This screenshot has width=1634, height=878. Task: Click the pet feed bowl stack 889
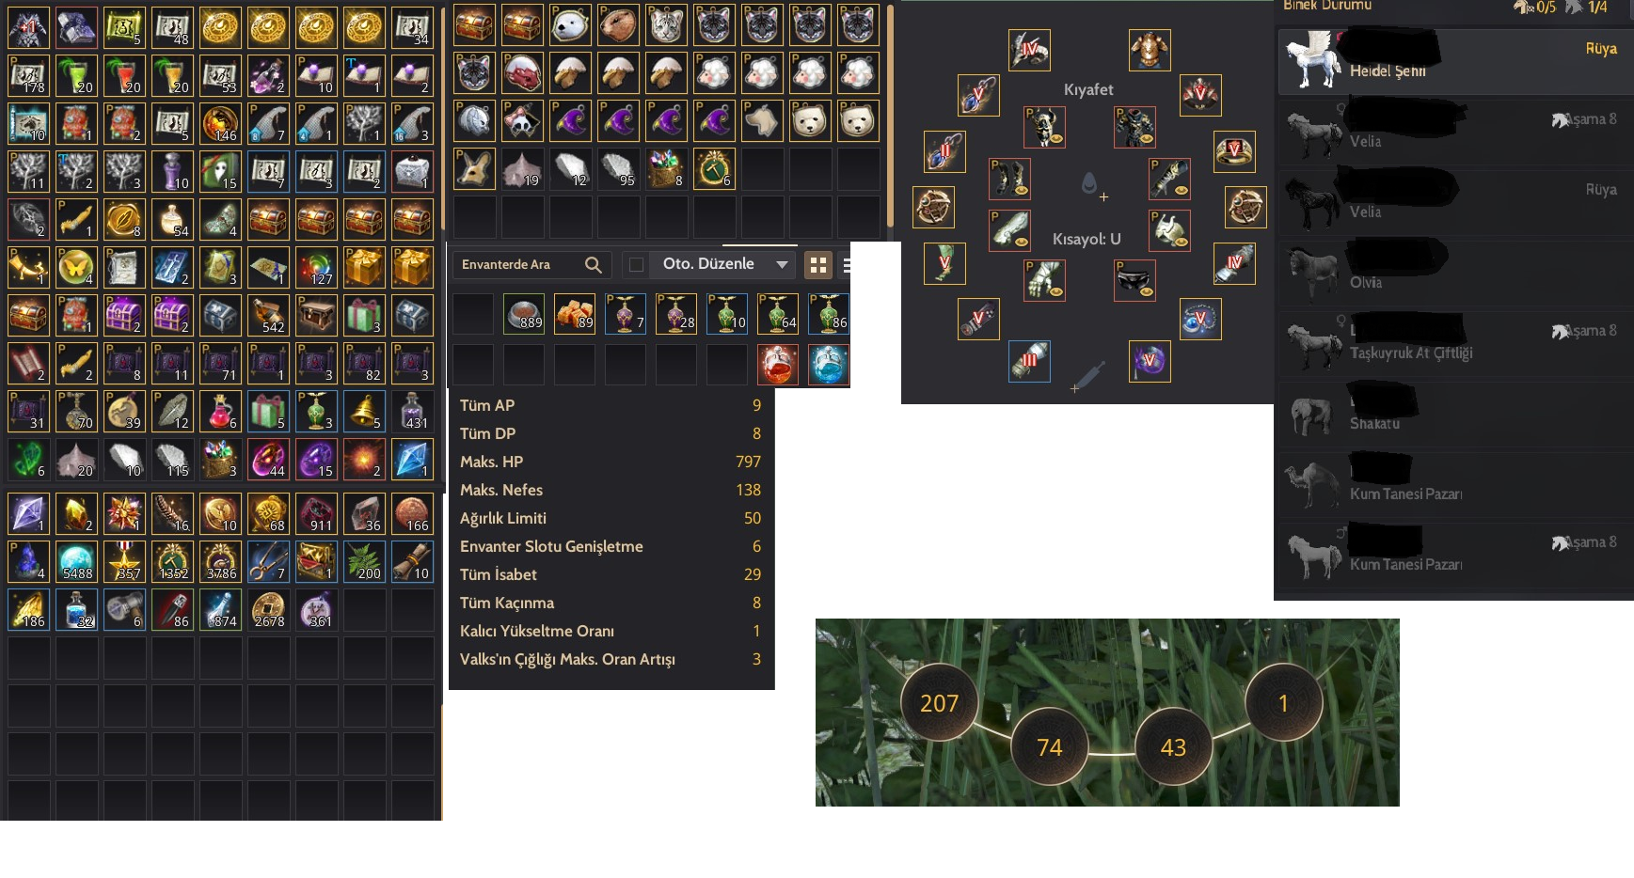pyautogui.click(x=524, y=314)
